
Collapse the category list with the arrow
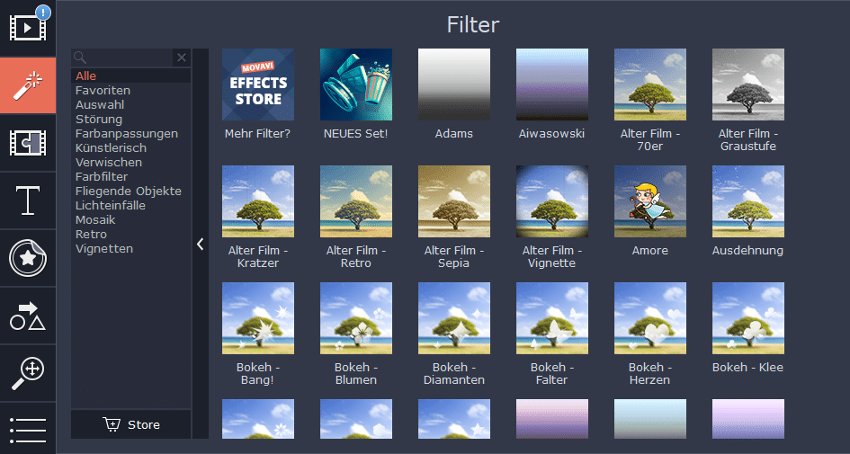201,244
